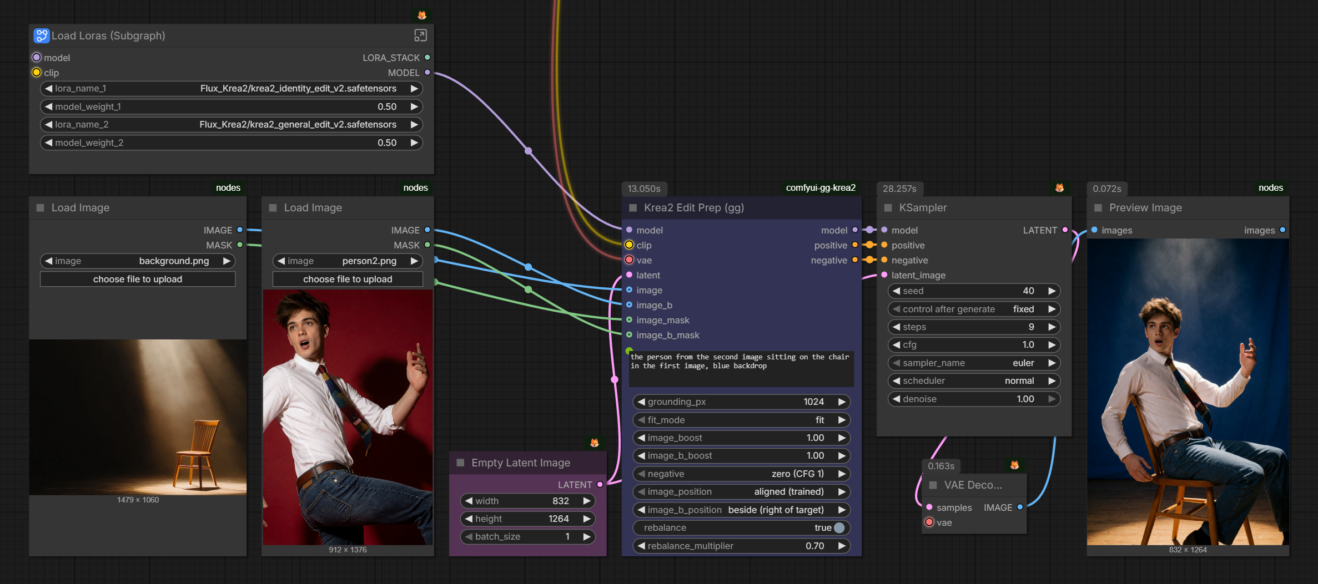Image resolution: width=1318 pixels, height=584 pixels.
Task: Open control after generate dropdown
Action: coord(974,309)
